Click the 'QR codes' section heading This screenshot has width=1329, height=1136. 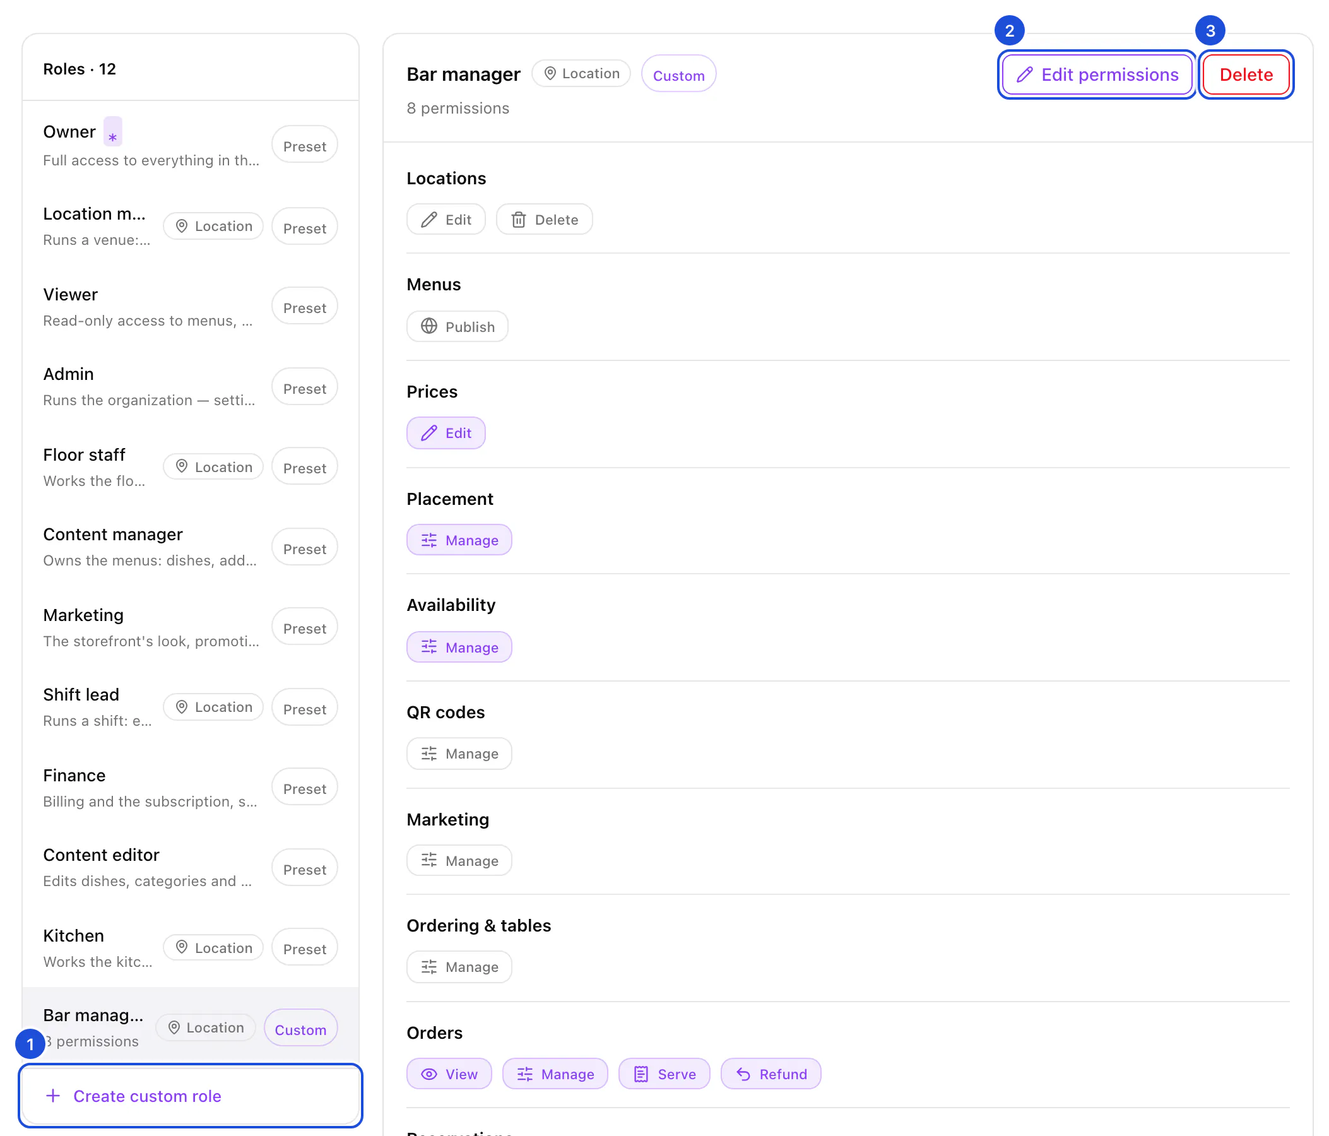coord(446,713)
